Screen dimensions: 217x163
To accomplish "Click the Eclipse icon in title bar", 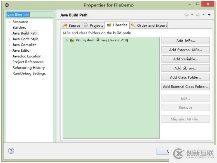I will [5, 5].
